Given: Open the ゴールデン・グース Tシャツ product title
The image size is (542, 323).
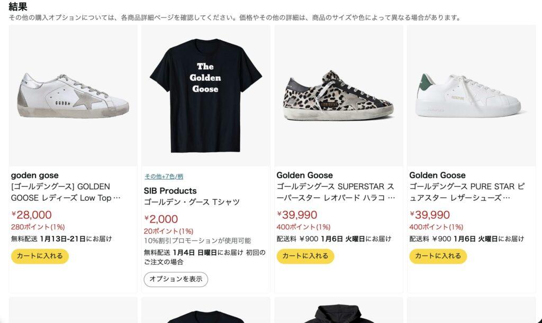Looking at the screenshot, I should [x=192, y=202].
